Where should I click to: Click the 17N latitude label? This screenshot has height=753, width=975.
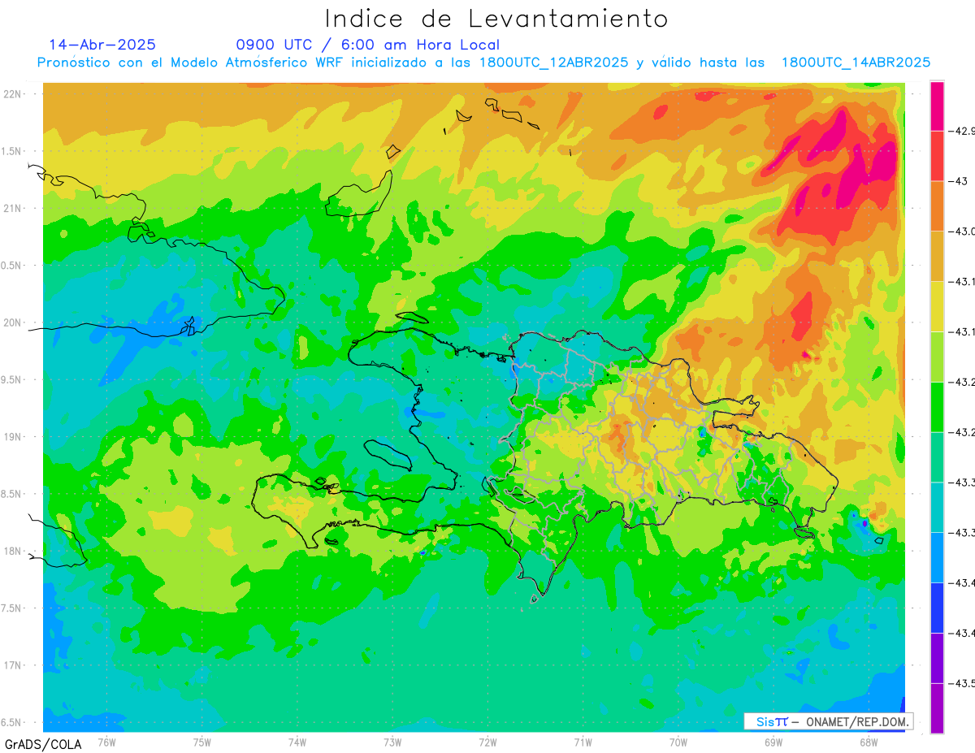[x=12, y=665]
